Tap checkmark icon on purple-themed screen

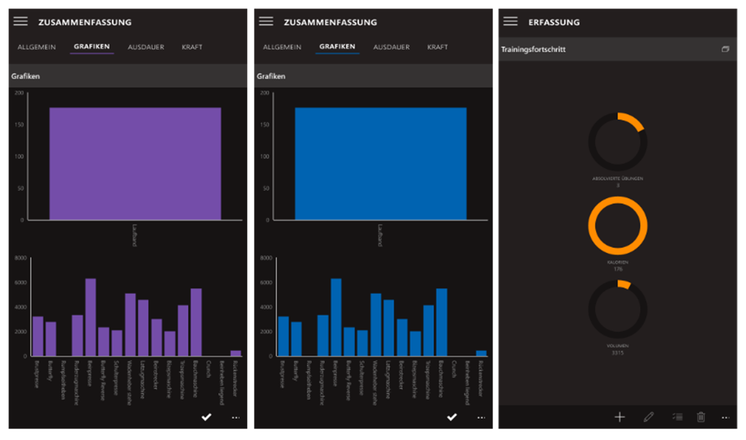206,417
